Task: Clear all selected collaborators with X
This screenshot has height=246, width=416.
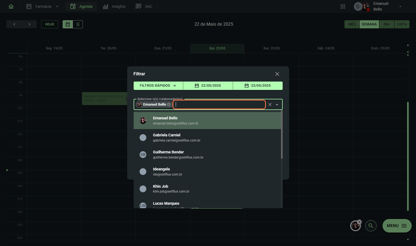Action: point(270,105)
